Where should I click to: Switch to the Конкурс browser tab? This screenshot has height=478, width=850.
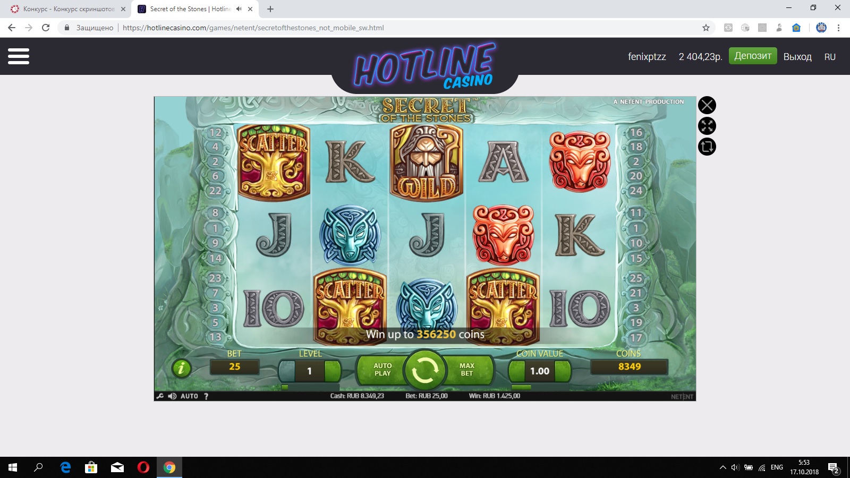pyautogui.click(x=66, y=9)
